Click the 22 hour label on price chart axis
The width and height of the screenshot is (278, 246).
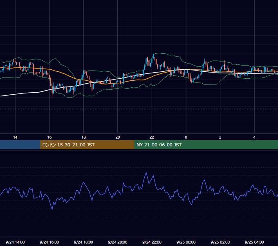point(152,137)
